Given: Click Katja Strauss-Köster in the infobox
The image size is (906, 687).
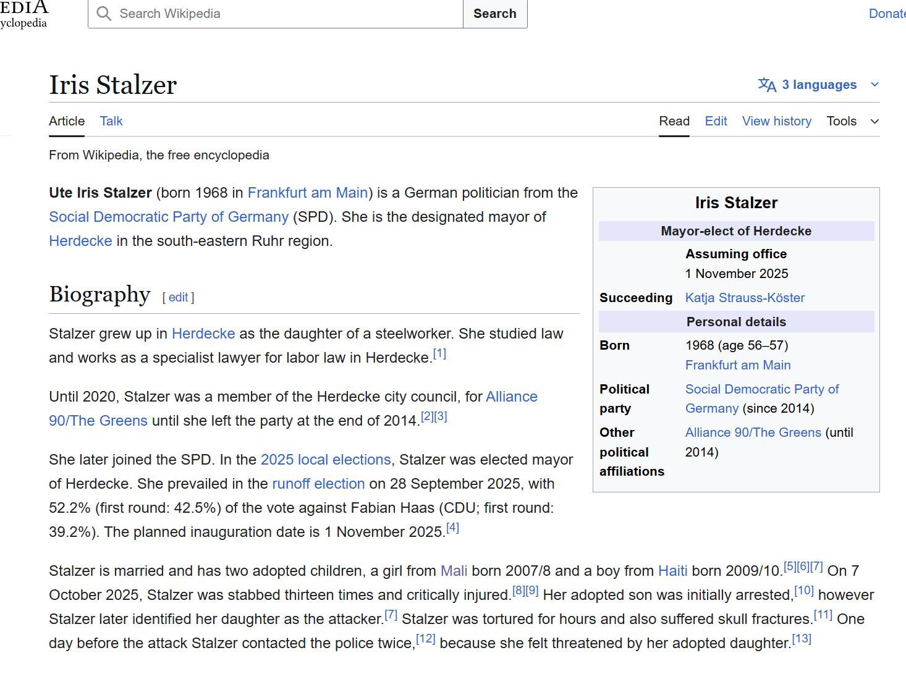Looking at the screenshot, I should 745,298.
